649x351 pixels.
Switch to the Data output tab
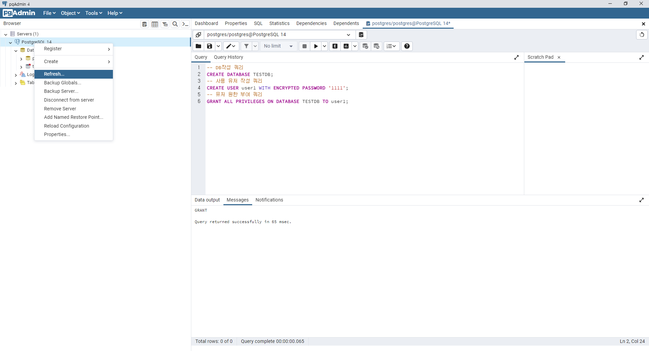point(207,200)
